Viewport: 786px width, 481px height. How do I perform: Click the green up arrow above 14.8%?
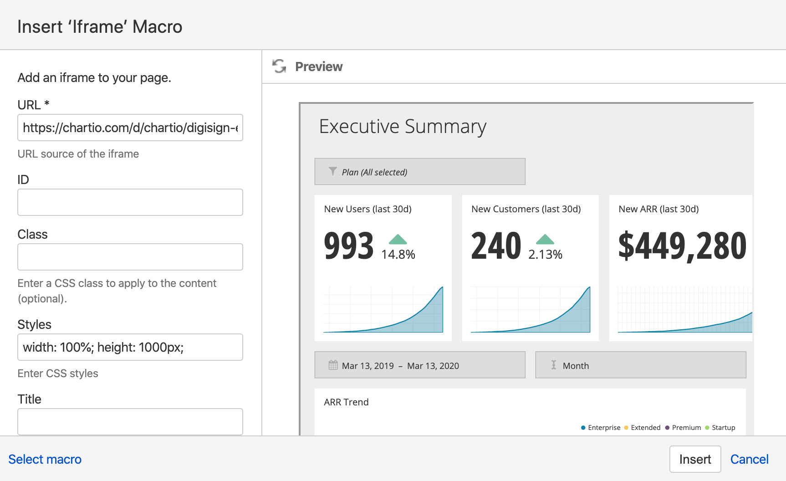click(398, 239)
